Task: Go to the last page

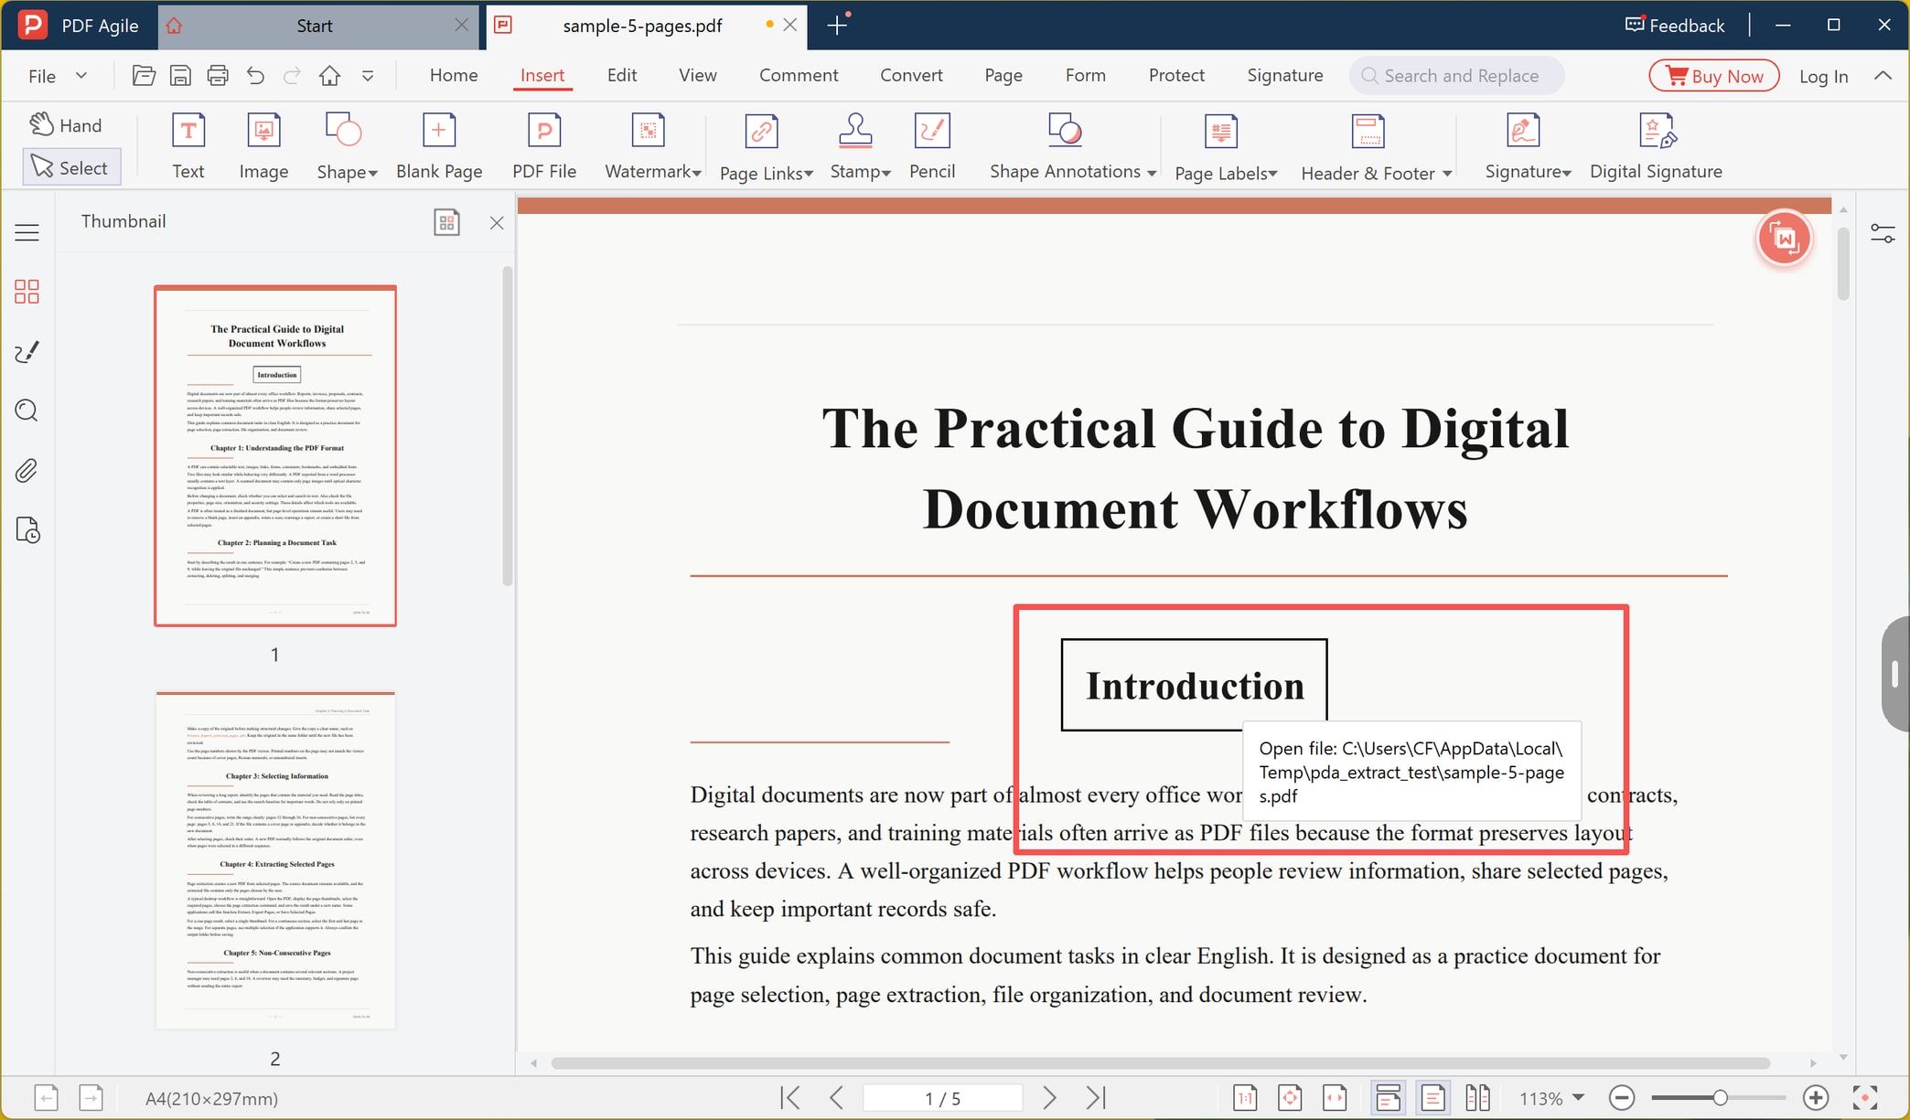Action: (x=1096, y=1097)
